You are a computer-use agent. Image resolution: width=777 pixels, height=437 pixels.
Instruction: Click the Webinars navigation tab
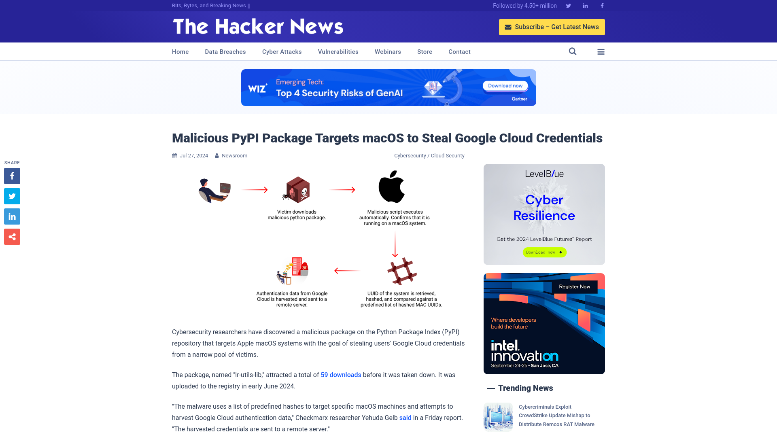388,51
